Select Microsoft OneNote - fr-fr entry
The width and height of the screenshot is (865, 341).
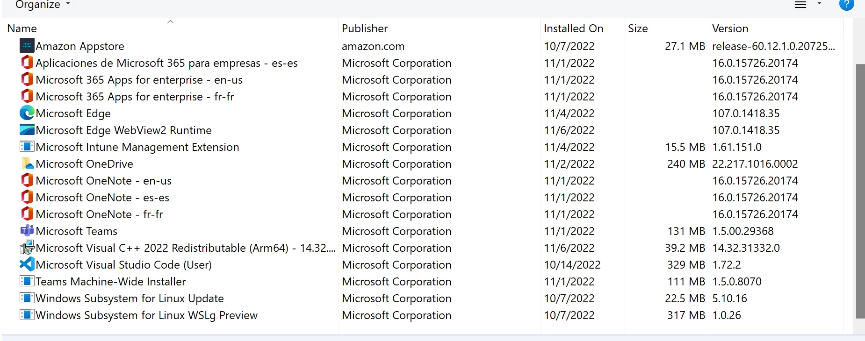[x=99, y=214]
